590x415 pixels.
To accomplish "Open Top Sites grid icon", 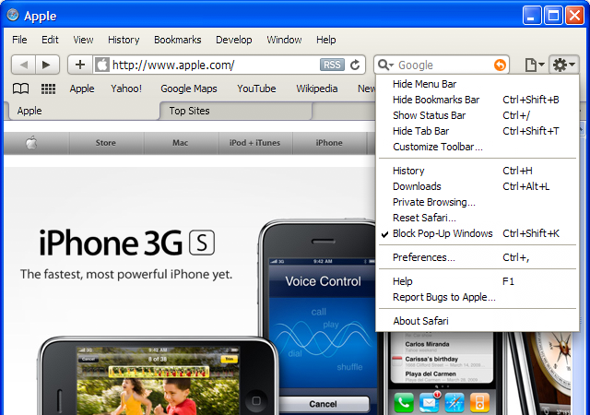I will pos(48,89).
